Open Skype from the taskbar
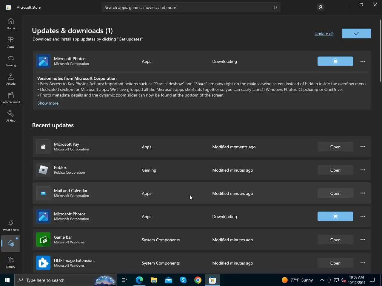The height and width of the screenshot is (286, 382). click(x=183, y=280)
